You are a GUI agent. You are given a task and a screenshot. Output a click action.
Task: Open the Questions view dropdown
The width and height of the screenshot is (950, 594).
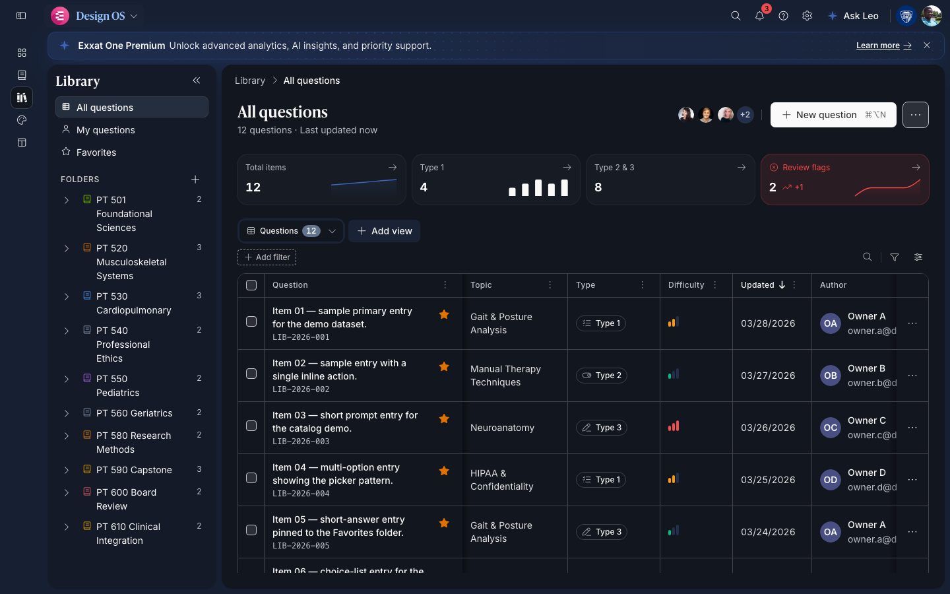click(291, 231)
